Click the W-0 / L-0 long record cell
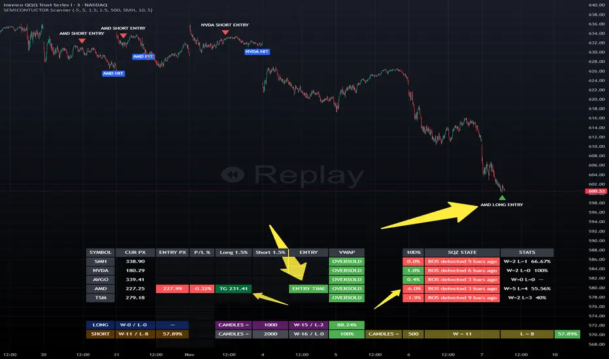Screen dimensions: 609x359 tap(135, 325)
